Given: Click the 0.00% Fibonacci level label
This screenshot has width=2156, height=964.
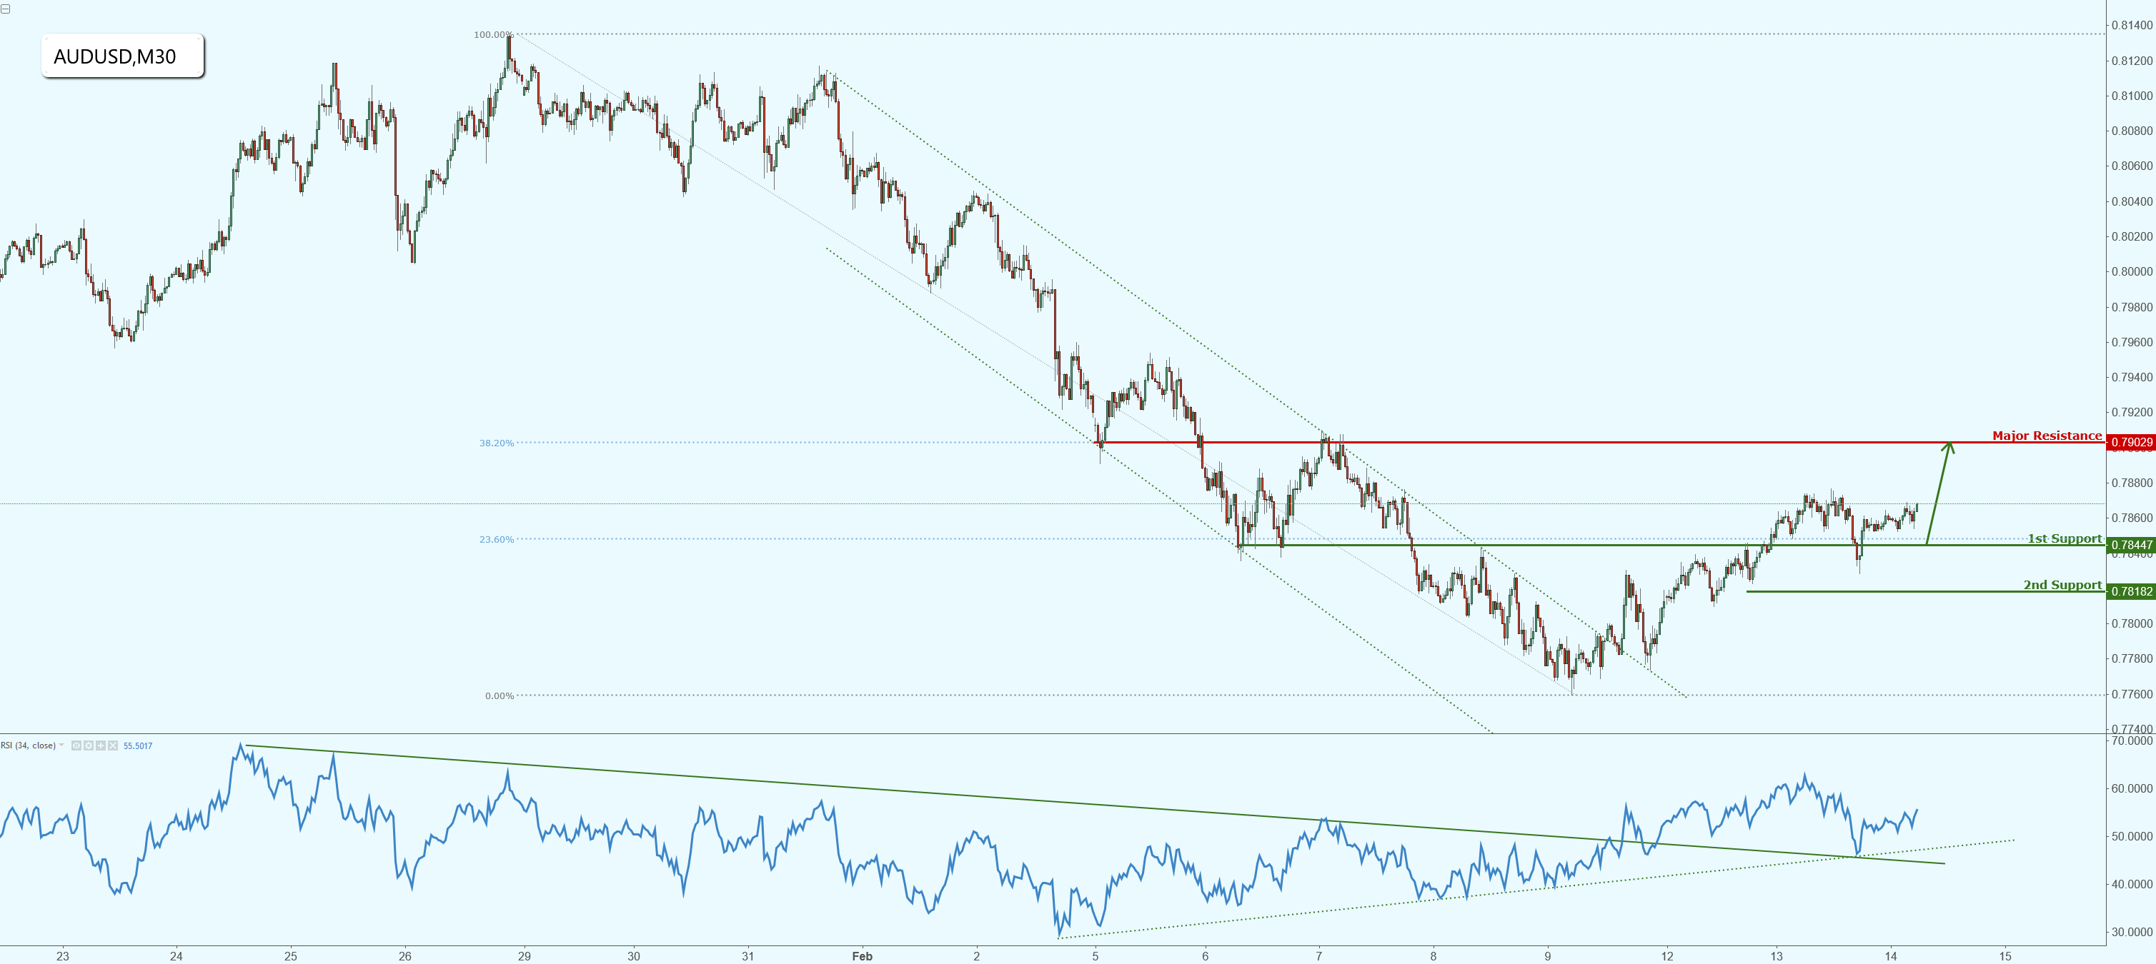Looking at the screenshot, I should pyautogui.click(x=500, y=696).
